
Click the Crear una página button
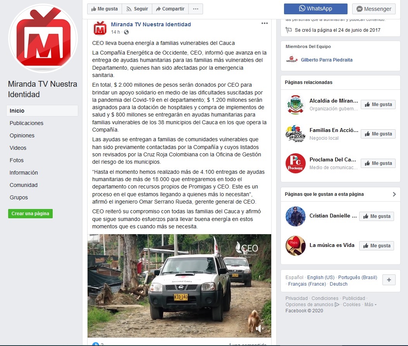pyautogui.click(x=31, y=214)
